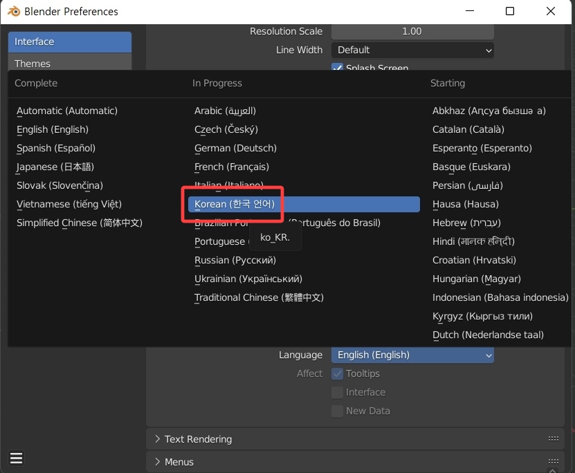The width and height of the screenshot is (575, 473).
Task: Select Abkhaz language option
Action: pyautogui.click(x=489, y=111)
